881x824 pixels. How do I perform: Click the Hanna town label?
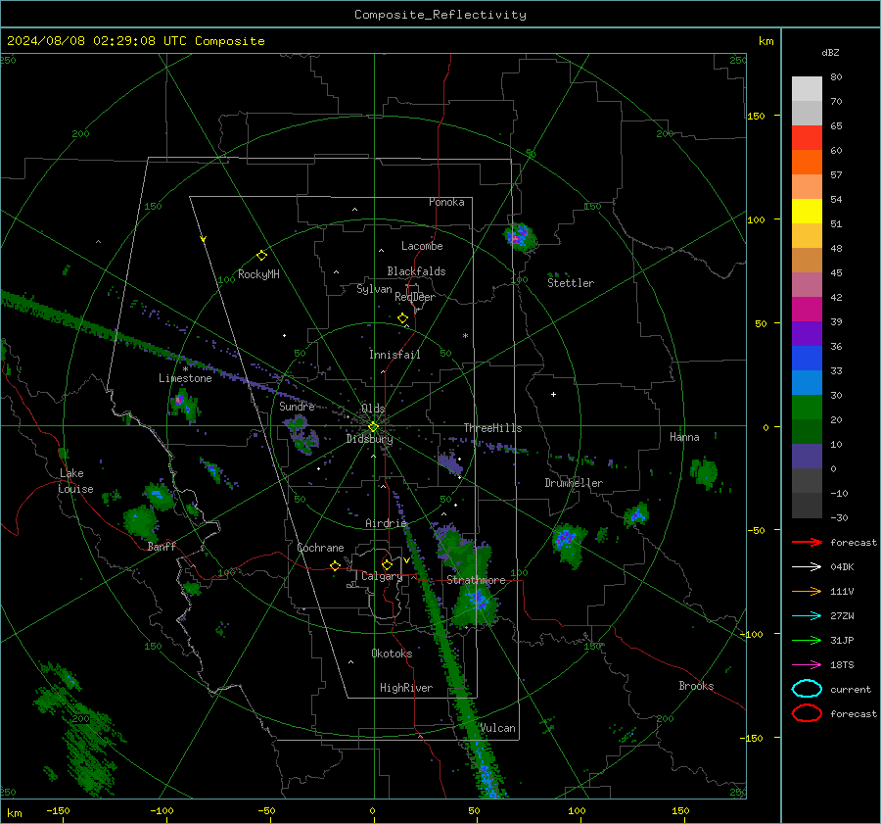[684, 437]
